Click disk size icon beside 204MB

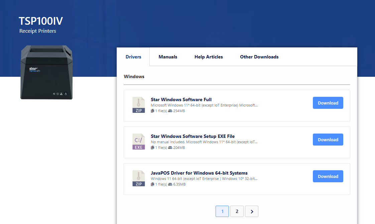pyautogui.click(x=170, y=148)
